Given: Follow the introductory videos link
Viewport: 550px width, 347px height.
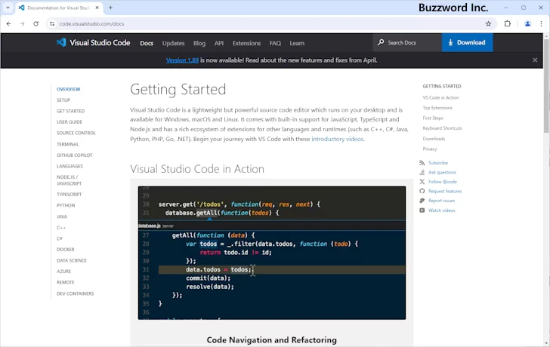Looking at the screenshot, I should click(337, 139).
